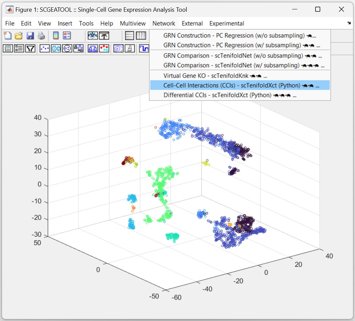Click the red and cyan dots icon
This screenshot has height=321, width=355.
(x=104, y=49)
